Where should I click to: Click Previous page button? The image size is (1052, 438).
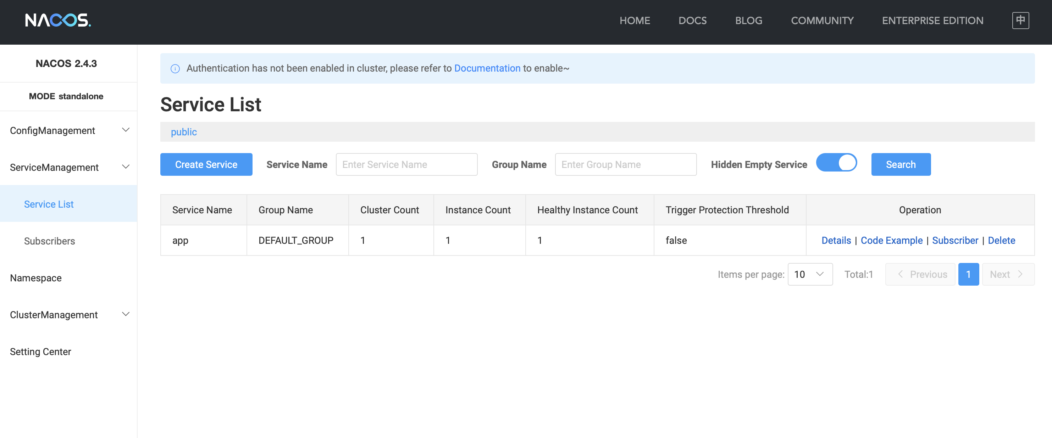point(920,274)
